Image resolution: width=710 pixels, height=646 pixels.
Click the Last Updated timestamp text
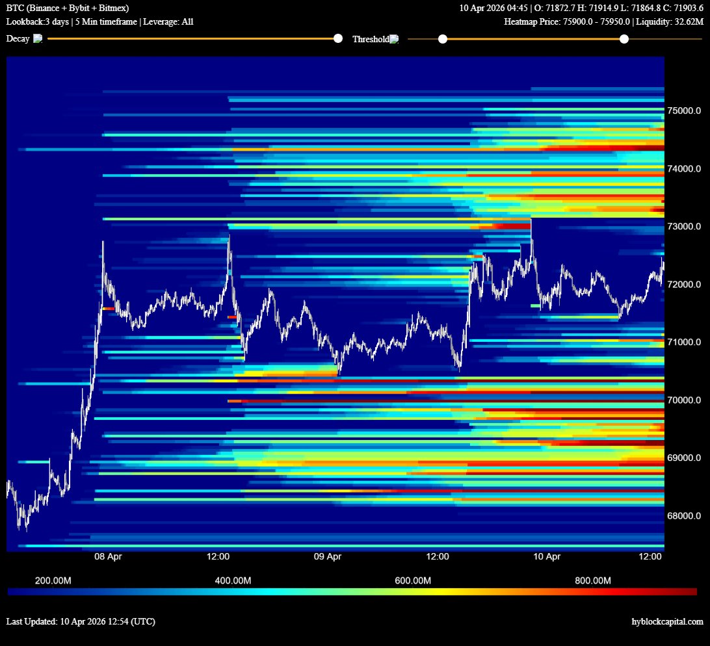(81, 622)
